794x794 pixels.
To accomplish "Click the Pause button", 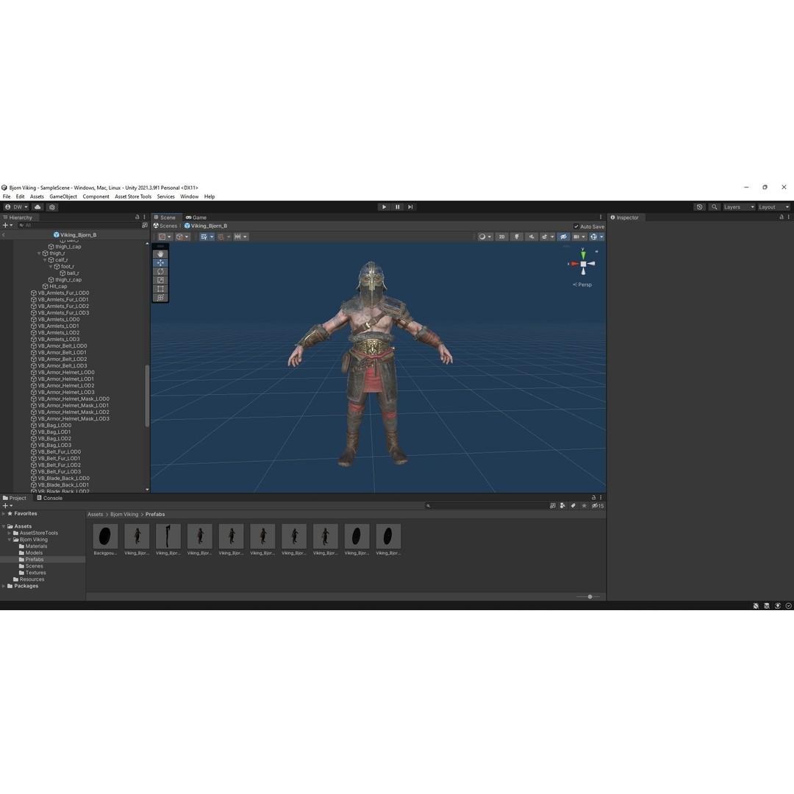I will pyautogui.click(x=398, y=207).
